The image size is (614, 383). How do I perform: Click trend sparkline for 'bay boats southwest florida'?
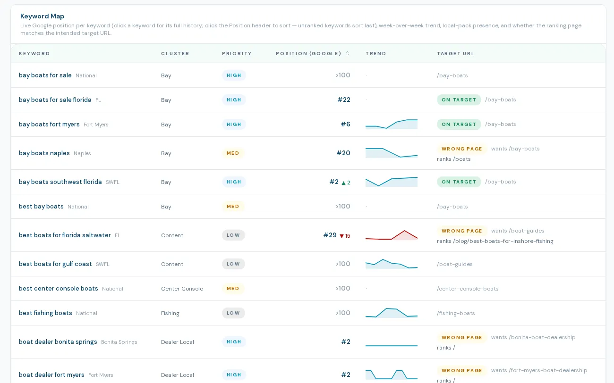click(392, 182)
